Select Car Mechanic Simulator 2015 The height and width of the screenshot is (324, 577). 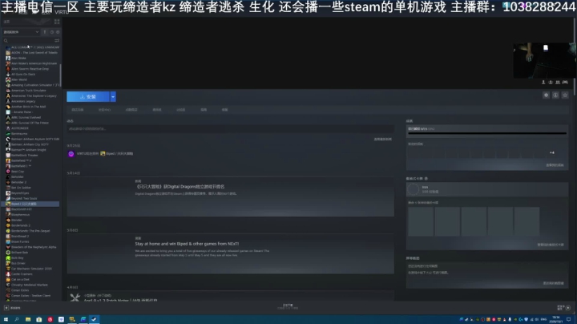click(x=31, y=269)
